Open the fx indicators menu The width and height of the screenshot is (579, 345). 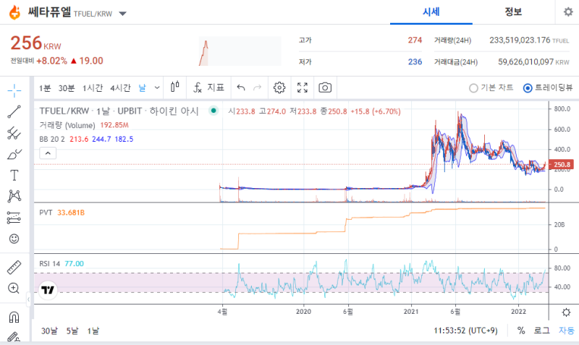point(198,88)
